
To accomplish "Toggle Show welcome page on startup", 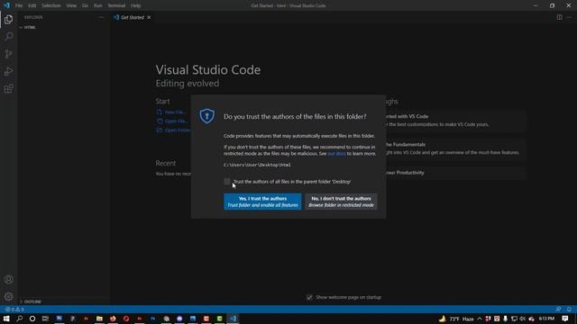I will 309,297.
